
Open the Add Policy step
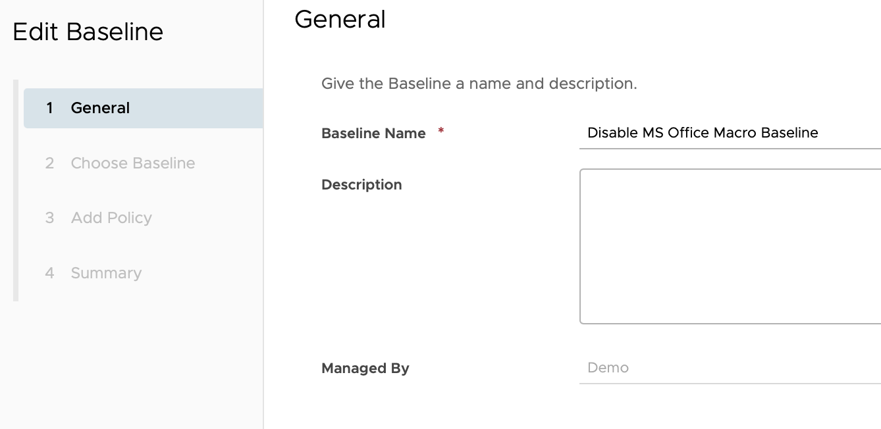111,218
